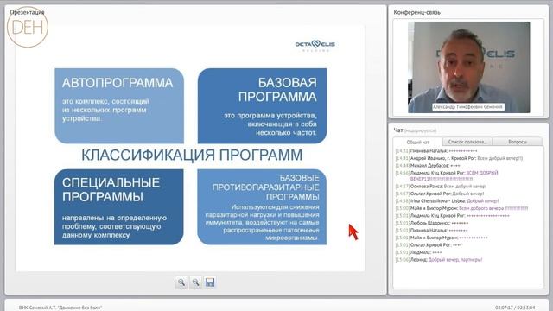Select the БАЗОВАЯ ПРОГРАММА box on the slide
The image size is (553, 311).
click(x=262, y=105)
